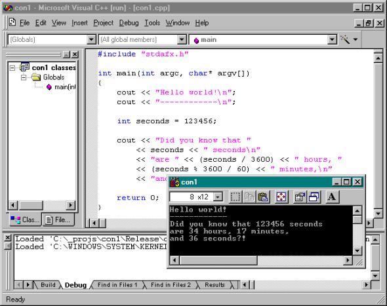Viewport: 387px width, 306px height.
Task: Click the 'int seconds = 123456;' code line
Action: click(x=167, y=121)
